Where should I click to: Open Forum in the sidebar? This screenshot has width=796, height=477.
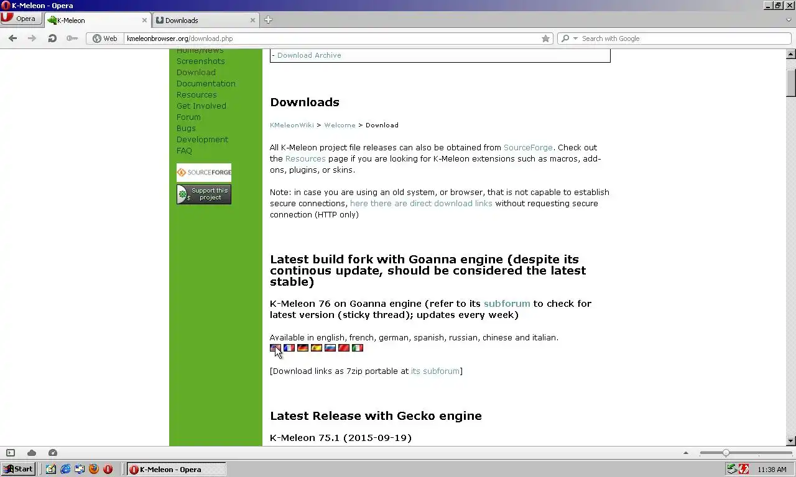(188, 117)
